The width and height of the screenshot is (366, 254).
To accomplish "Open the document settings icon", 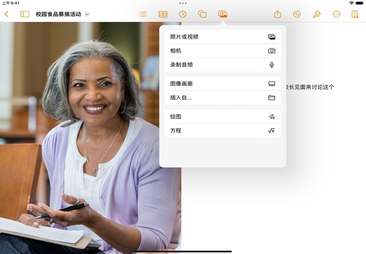I will 355,14.
